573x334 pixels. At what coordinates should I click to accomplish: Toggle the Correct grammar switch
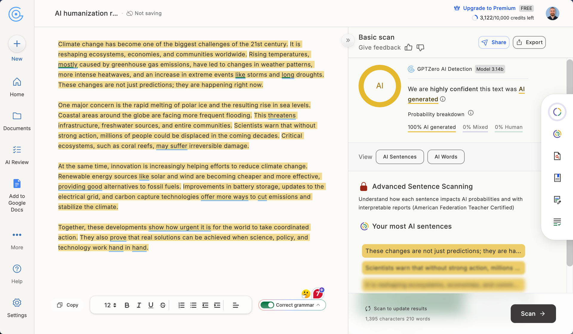267,305
